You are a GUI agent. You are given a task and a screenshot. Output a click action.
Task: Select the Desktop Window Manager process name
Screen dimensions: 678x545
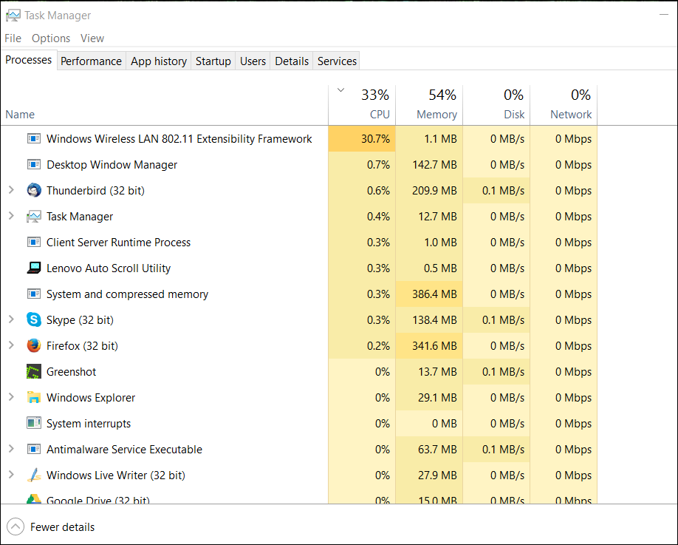(112, 164)
